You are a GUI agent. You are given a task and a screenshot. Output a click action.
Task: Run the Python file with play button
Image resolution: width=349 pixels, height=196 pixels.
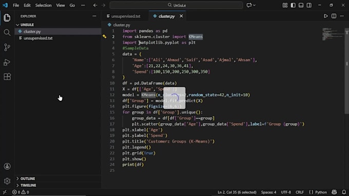pyautogui.click(x=325, y=16)
